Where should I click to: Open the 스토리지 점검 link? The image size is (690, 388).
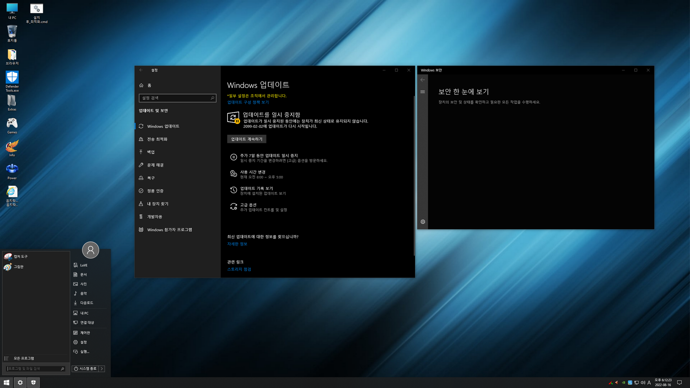(x=239, y=269)
